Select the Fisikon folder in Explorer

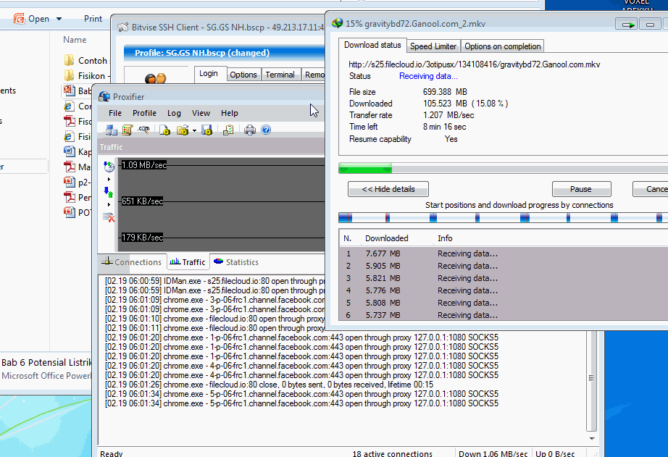click(x=85, y=76)
